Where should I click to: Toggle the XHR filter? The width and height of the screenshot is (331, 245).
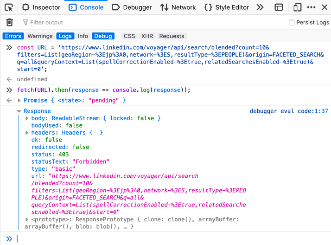(147, 36)
